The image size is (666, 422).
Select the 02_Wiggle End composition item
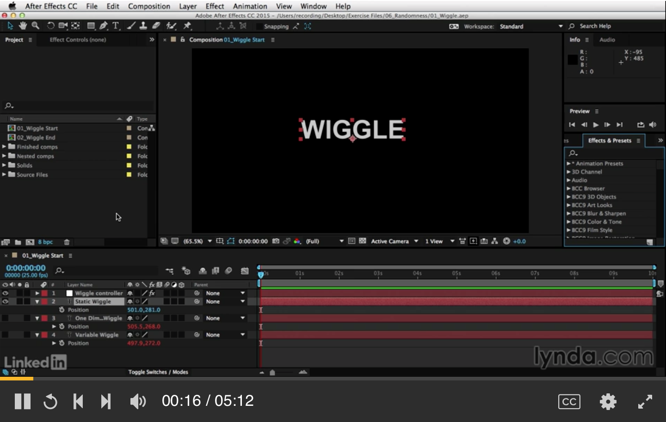click(x=36, y=138)
